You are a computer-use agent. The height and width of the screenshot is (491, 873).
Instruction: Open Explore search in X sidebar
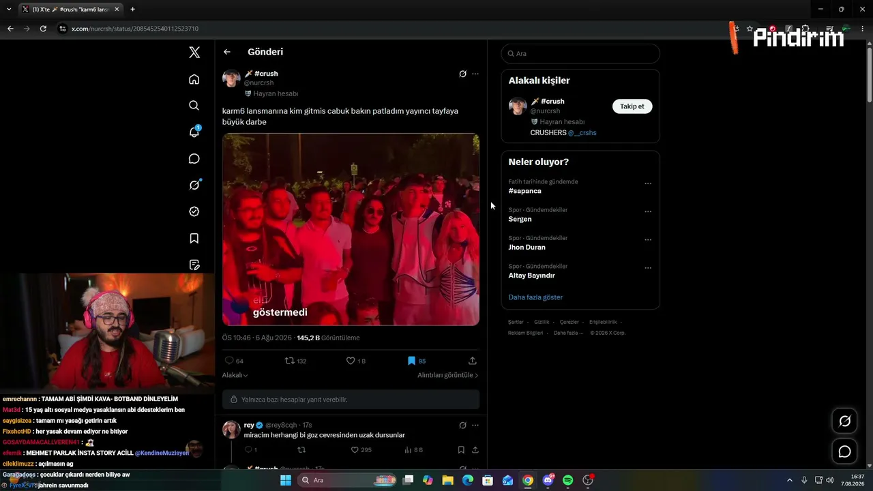[194, 105]
